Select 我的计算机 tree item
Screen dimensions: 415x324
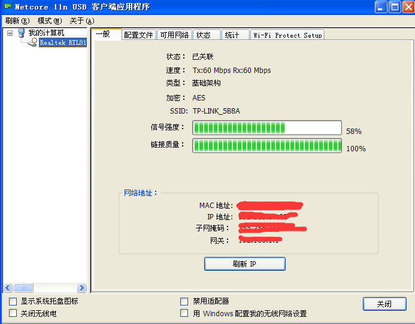(x=46, y=33)
